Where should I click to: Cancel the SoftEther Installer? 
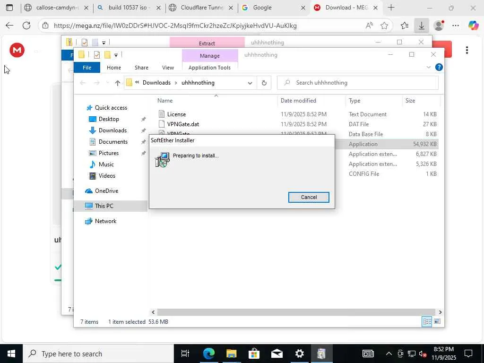tap(309, 197)
